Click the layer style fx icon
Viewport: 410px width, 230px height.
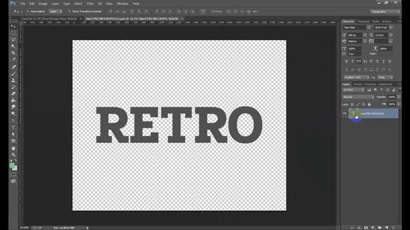pyautogui.click(x=359, y=227)
